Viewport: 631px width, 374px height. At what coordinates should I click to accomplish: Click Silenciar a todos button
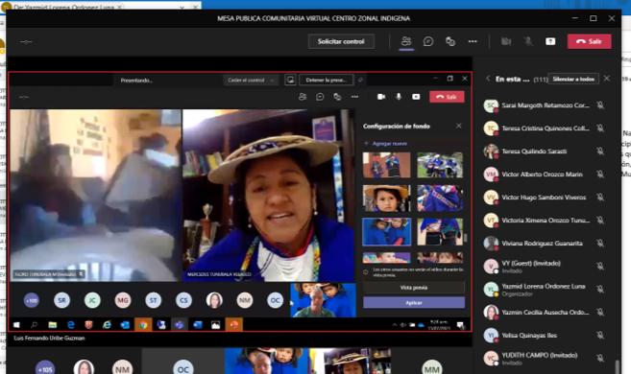[573, 80]
